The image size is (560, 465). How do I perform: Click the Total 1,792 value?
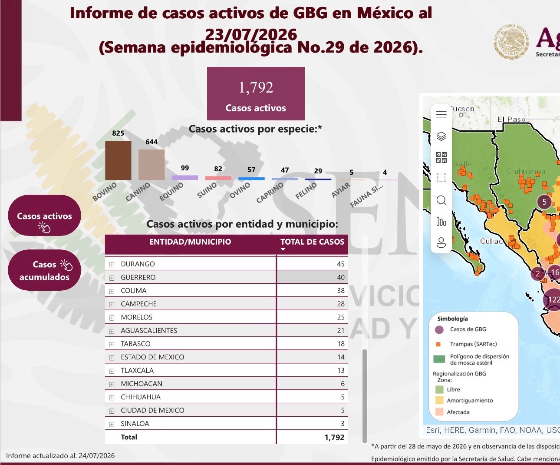(x=334, y=438)
